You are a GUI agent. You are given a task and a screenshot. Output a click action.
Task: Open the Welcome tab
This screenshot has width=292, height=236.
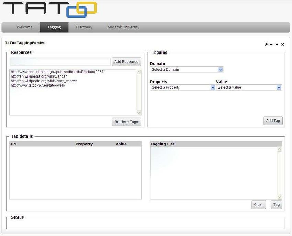tap(24, 27)
